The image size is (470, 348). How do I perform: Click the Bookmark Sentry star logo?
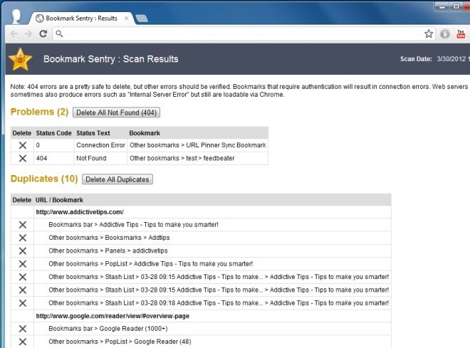coord(20,59)
